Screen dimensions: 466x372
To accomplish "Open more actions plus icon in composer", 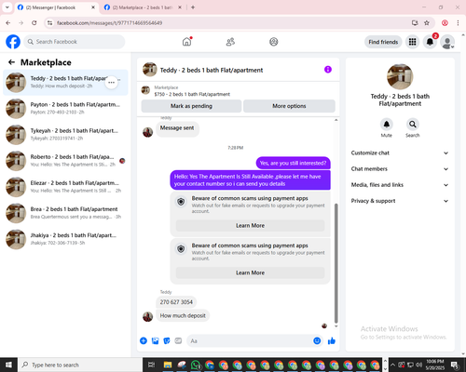I will pyautogui.click(x=144, y=341).
